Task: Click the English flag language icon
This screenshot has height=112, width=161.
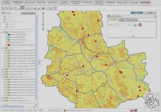Action: click(x=136, y=110)
